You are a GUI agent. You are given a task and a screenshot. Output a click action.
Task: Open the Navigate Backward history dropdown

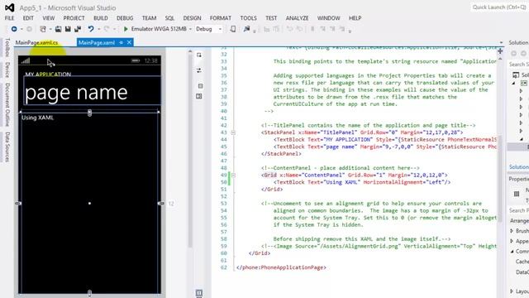coord(21,30)
